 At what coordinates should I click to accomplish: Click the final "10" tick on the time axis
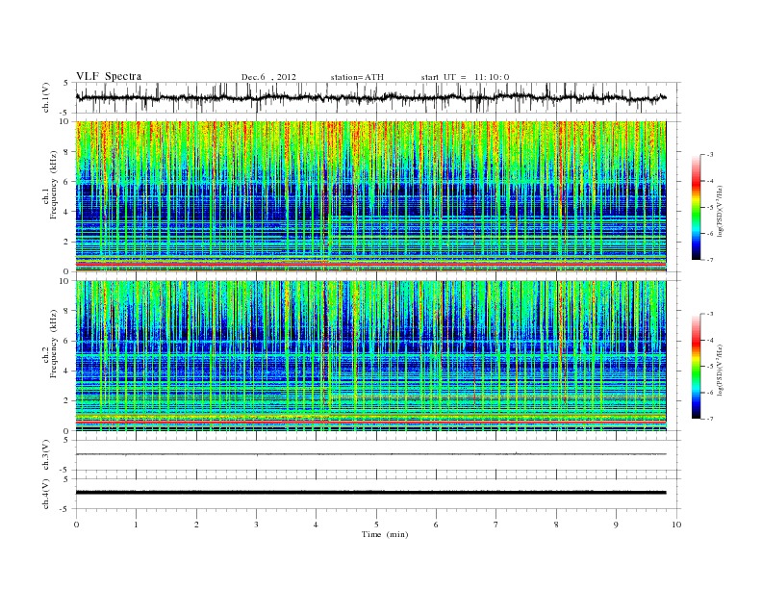tap(676, 525)
